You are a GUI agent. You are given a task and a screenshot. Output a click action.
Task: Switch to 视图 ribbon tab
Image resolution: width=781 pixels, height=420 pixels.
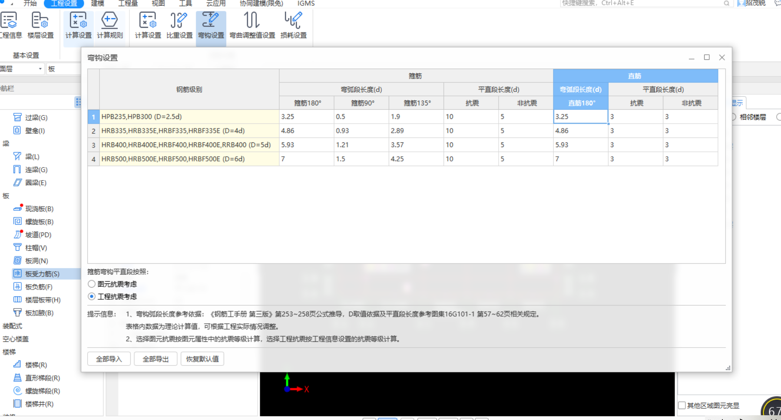[159, 3]
